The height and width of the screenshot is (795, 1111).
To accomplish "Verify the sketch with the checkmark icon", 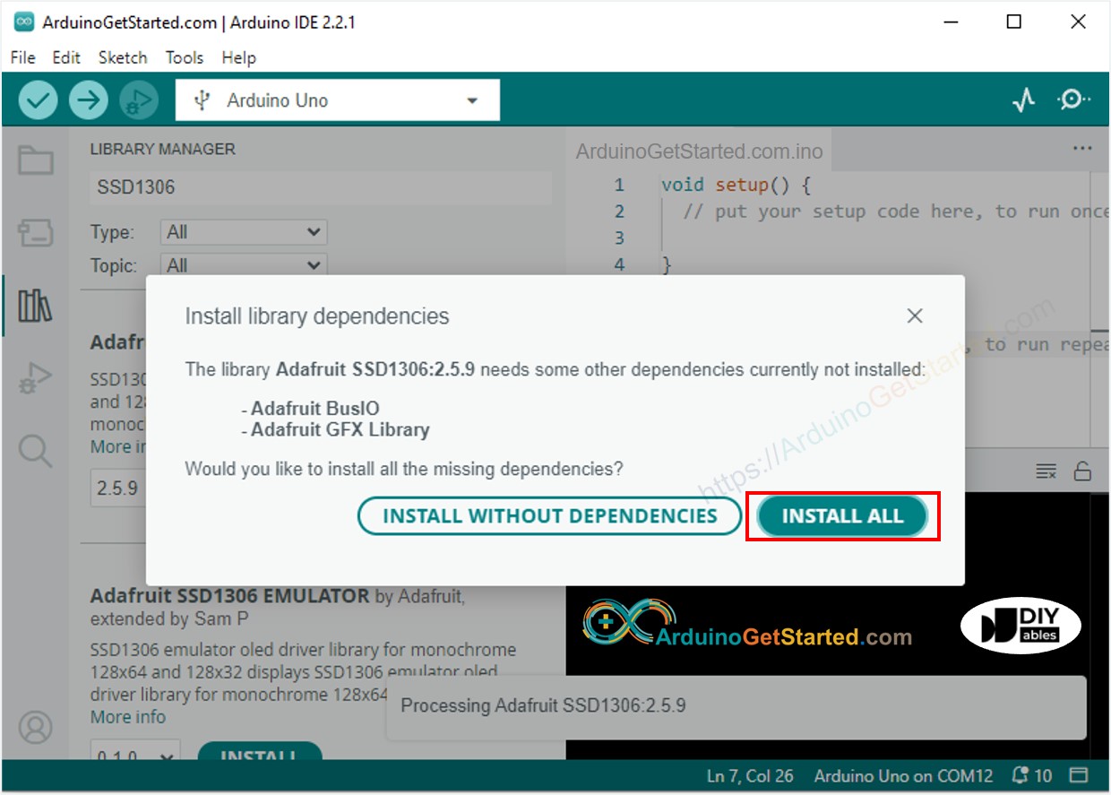I will (x=38, y=99).
